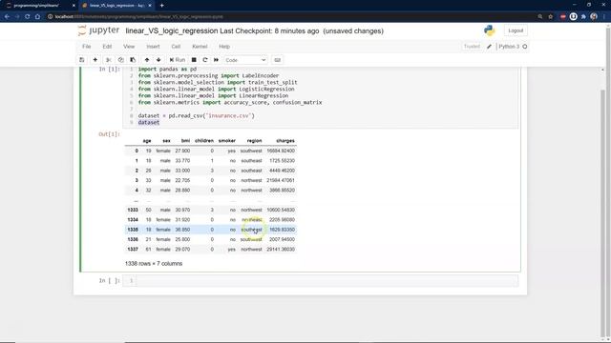The image size is (611, 343).
Task: Go forward in browser
Action: (17, 17)
